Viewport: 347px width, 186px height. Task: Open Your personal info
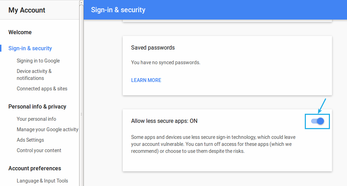click(37, 119)
